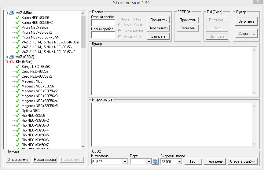Image resolution: width=264 pixels, height=170 pixels.
Task: Click checkmark beside Rio NEC+93s56v7
Action: click(17, 145)
